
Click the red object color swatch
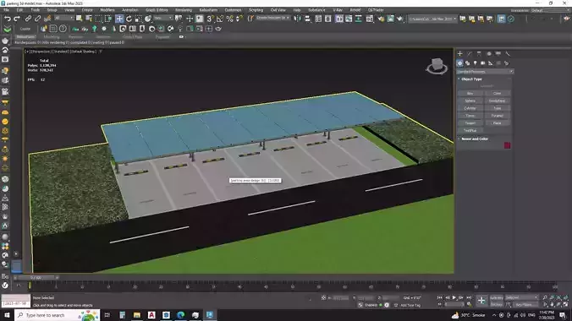click(507, 145)
